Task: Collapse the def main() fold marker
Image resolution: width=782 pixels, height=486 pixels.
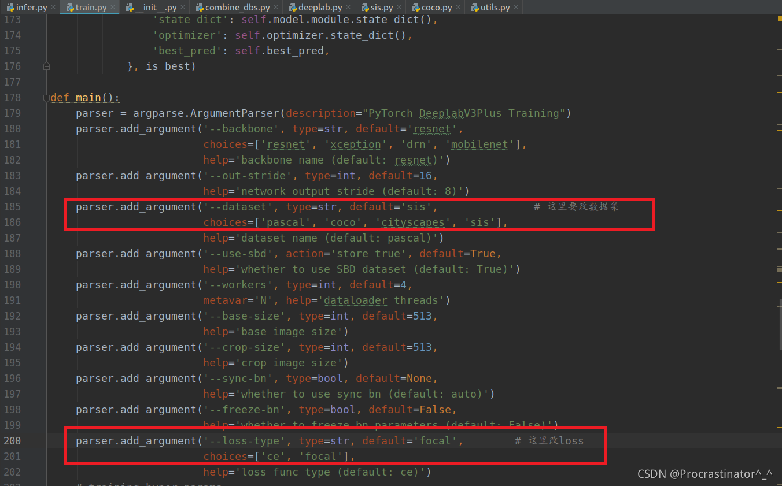Action: coord(46,98)
